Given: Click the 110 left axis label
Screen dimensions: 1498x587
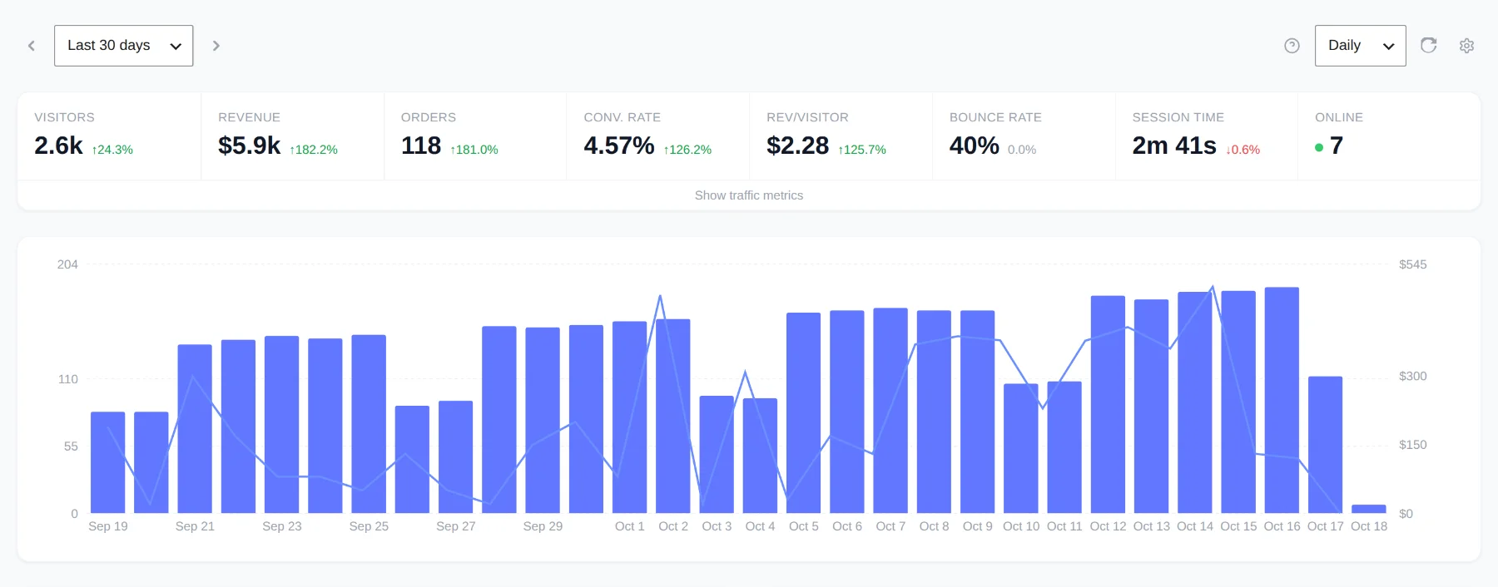Looking at the screenshot, I should coord(68,379).
